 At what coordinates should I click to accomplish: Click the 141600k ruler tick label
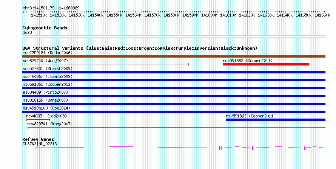click(209, 15)
